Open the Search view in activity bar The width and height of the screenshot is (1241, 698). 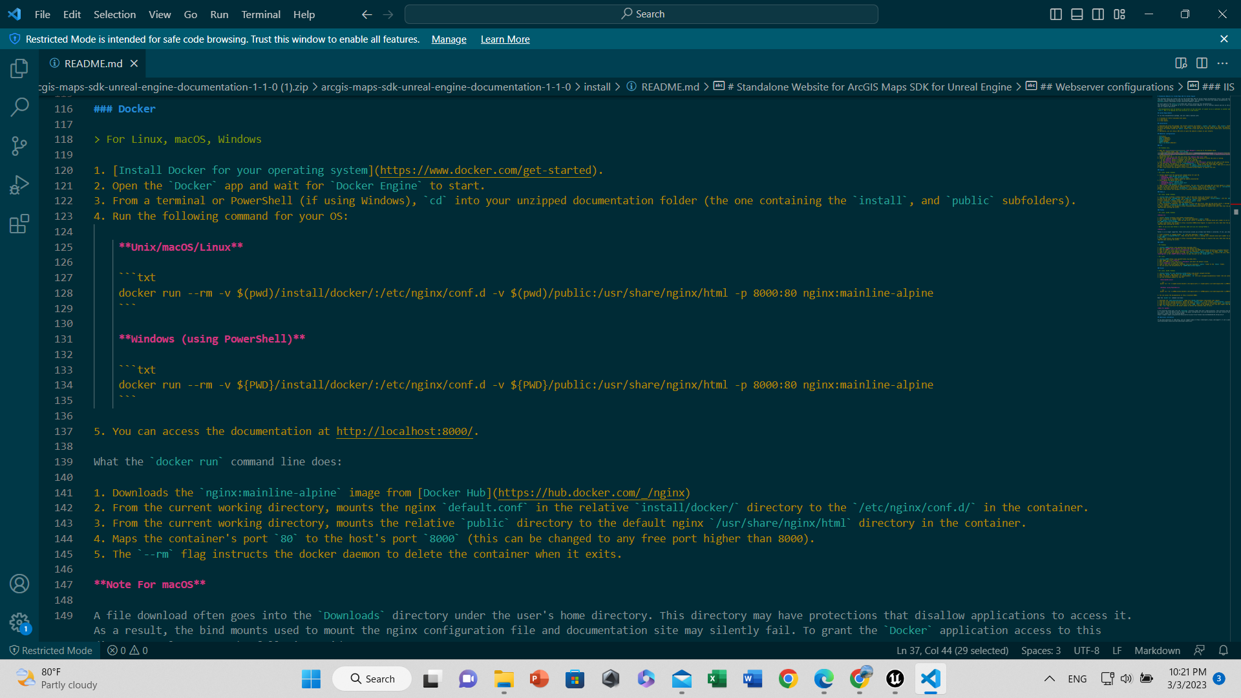point(19,107)
